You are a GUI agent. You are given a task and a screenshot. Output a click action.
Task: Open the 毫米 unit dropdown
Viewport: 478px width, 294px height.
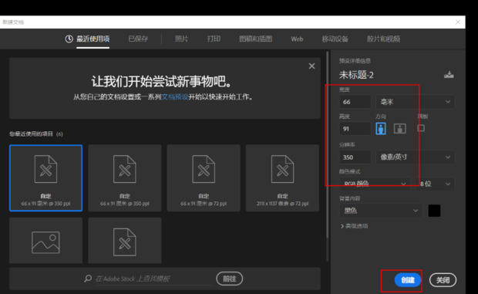click(x=416, y=102)
